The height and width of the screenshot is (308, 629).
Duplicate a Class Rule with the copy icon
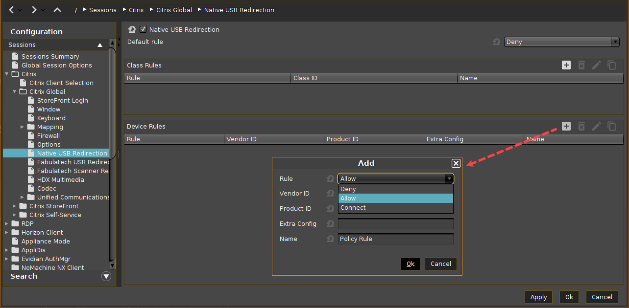[612, 65]
